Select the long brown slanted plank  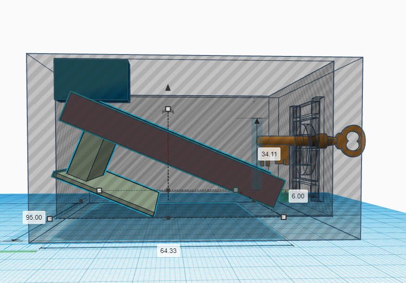tap(172, 149)
